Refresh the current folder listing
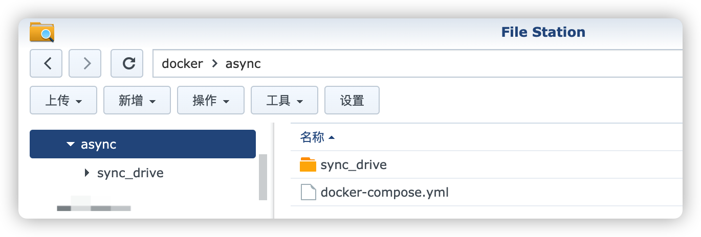Image resolution: width=701 pixels, height=237 pixels. [x=129, y=63]
